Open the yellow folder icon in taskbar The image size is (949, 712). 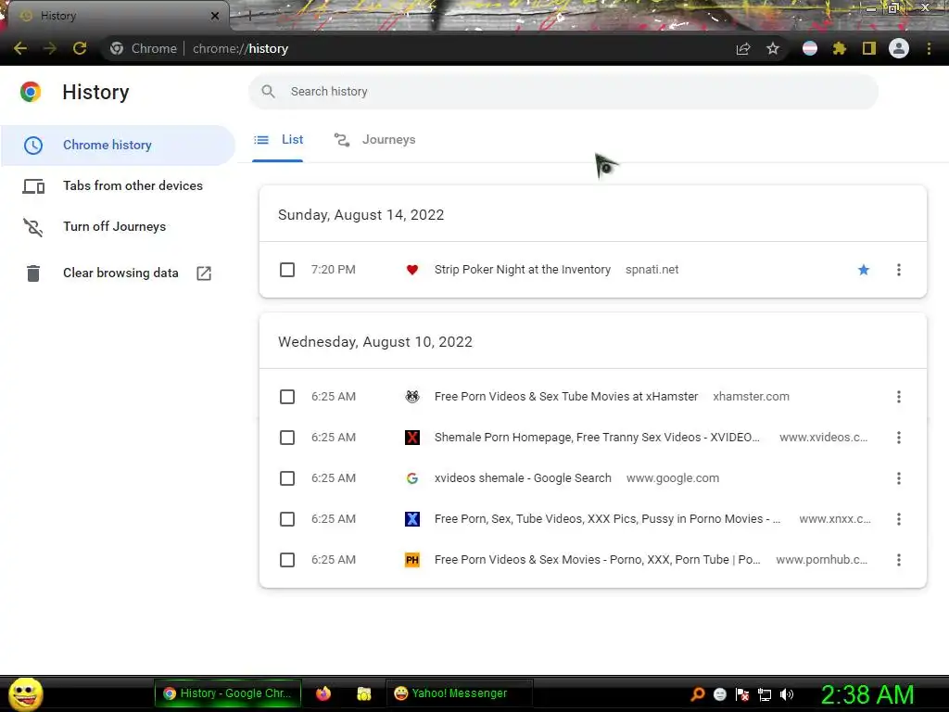(363, 693)
